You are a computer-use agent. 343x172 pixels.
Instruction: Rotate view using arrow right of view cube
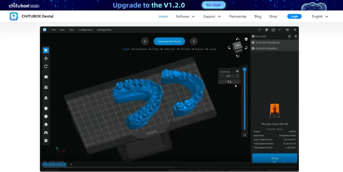pyautogui.click(x=246, y=48)
